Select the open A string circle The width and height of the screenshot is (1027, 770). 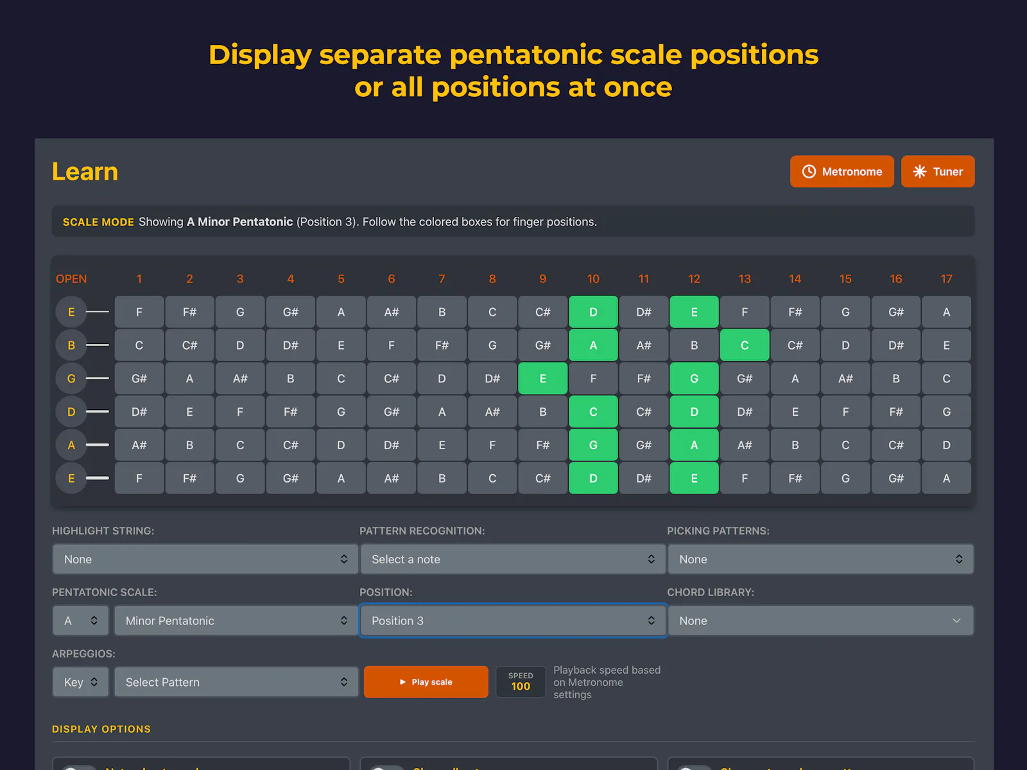coord(71,445)
